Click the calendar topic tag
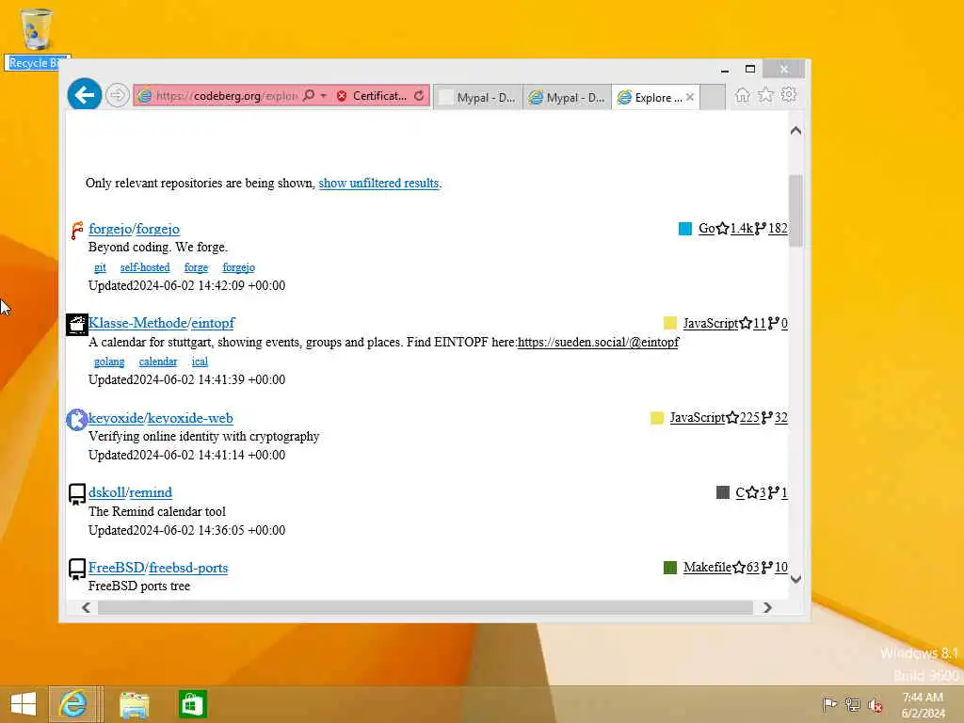This screenshot has height=723, width=964. 158,361
